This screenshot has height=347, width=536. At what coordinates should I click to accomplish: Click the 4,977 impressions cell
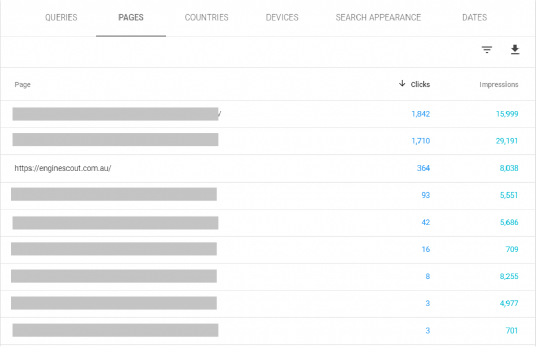pos(509,304)
